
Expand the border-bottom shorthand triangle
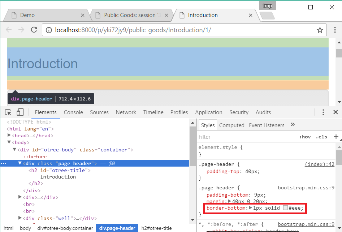[250, 207]
